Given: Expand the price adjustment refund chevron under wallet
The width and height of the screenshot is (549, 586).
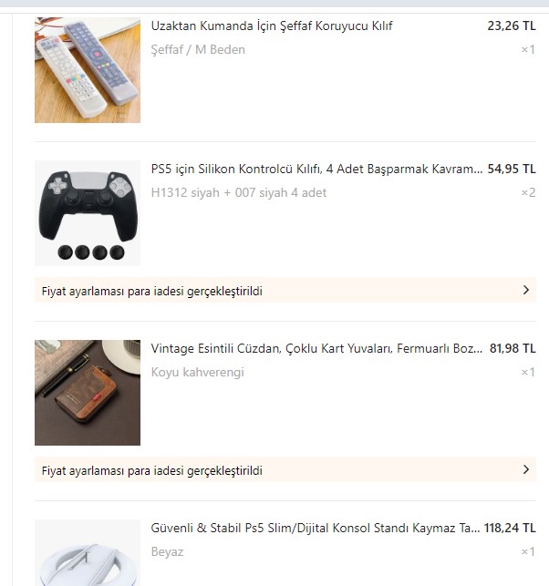Looking at the screenshot, I should pyautogui.click(x=526, y=470).
